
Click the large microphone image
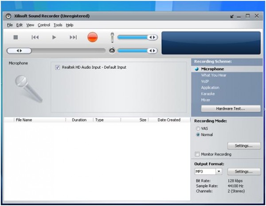[28, 89]
